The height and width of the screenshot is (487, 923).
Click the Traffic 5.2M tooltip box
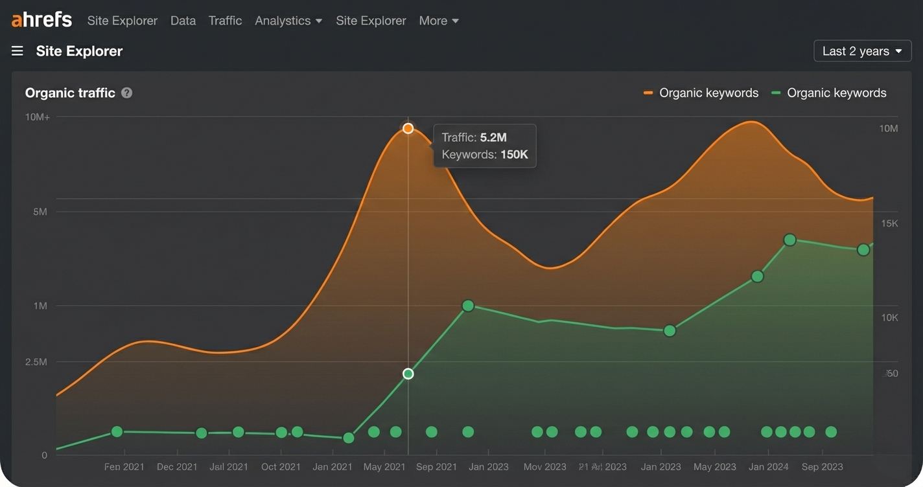coord(484,145)
